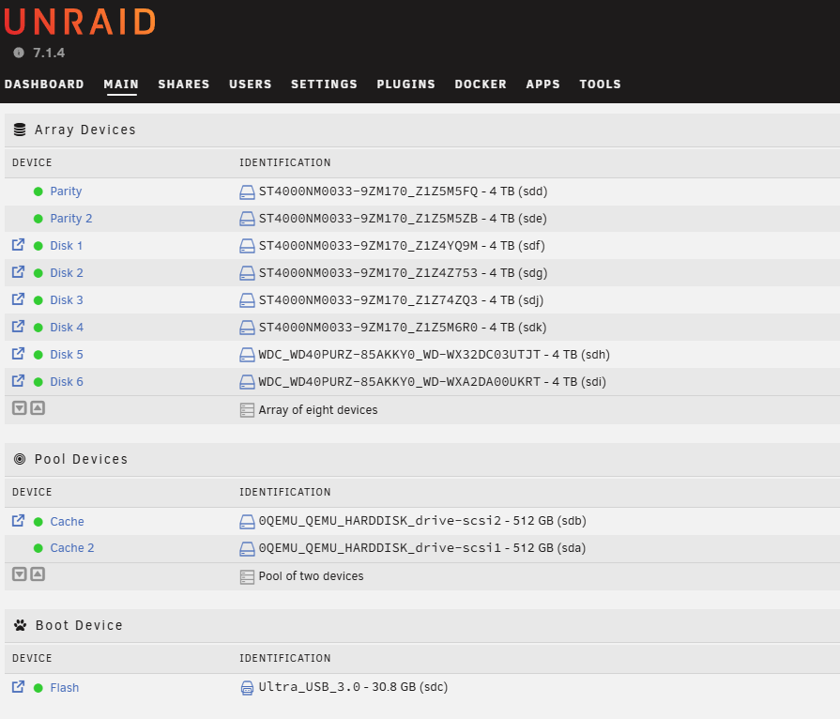Open the Disk 2 settings link
Screen dimensions: 840x719
[x=67, y=273]
